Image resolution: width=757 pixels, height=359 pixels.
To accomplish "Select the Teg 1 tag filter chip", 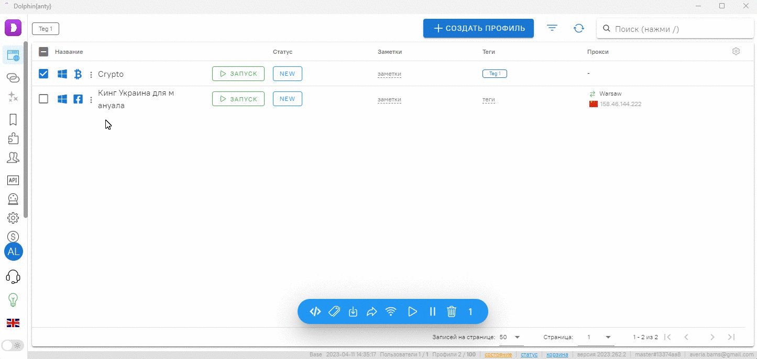I will coord(46,29).
